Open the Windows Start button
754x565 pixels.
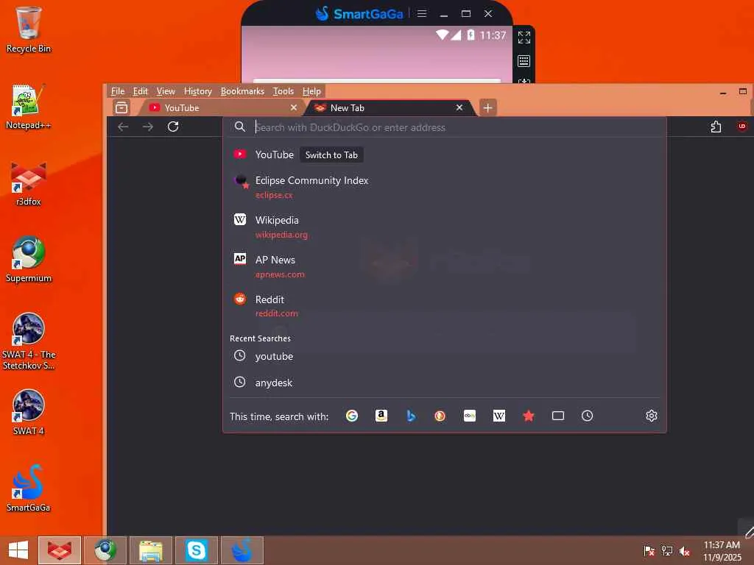click(x=18, y=550)
